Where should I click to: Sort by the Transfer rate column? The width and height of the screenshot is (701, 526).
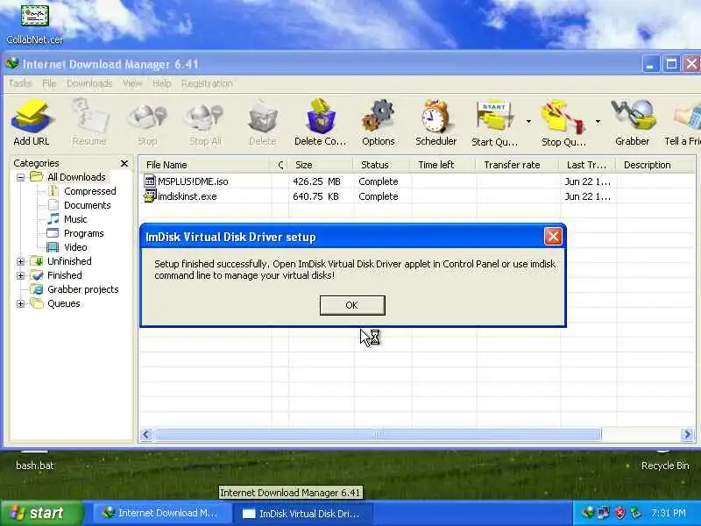click(x=518, y=165)
